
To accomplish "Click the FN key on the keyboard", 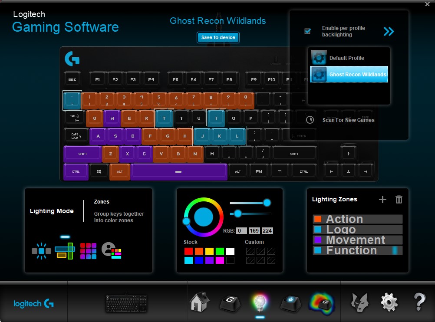I will [x=259, y=172].
